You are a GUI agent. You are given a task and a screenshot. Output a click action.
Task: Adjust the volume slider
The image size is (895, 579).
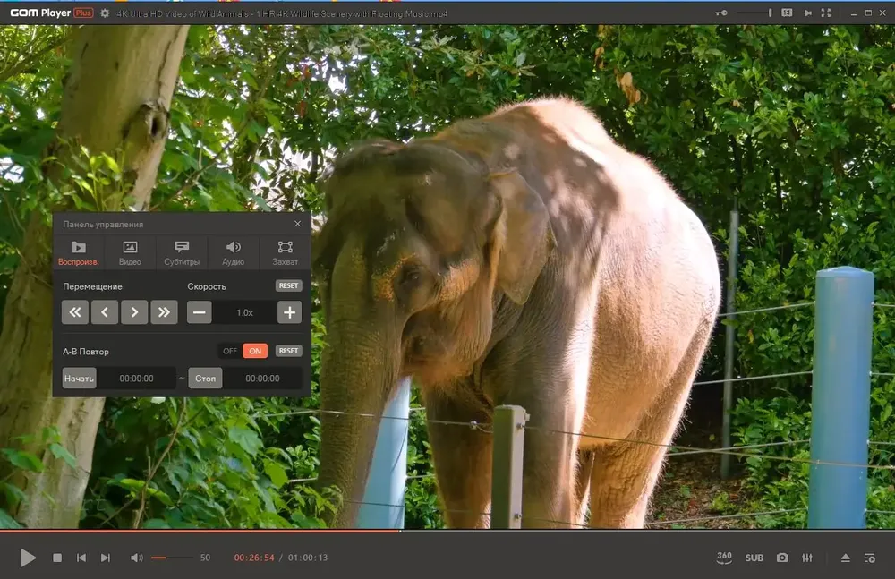(172, 558)
